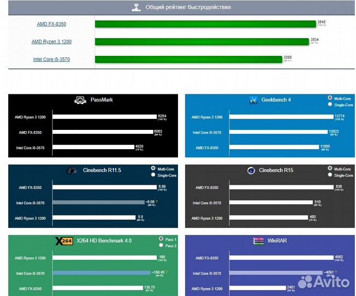Image resolution: width=356 pixels, height=296 pixels.
Task: Open the Intel Core i5-3570 link in overall rating
Action: tap(51, 59)
